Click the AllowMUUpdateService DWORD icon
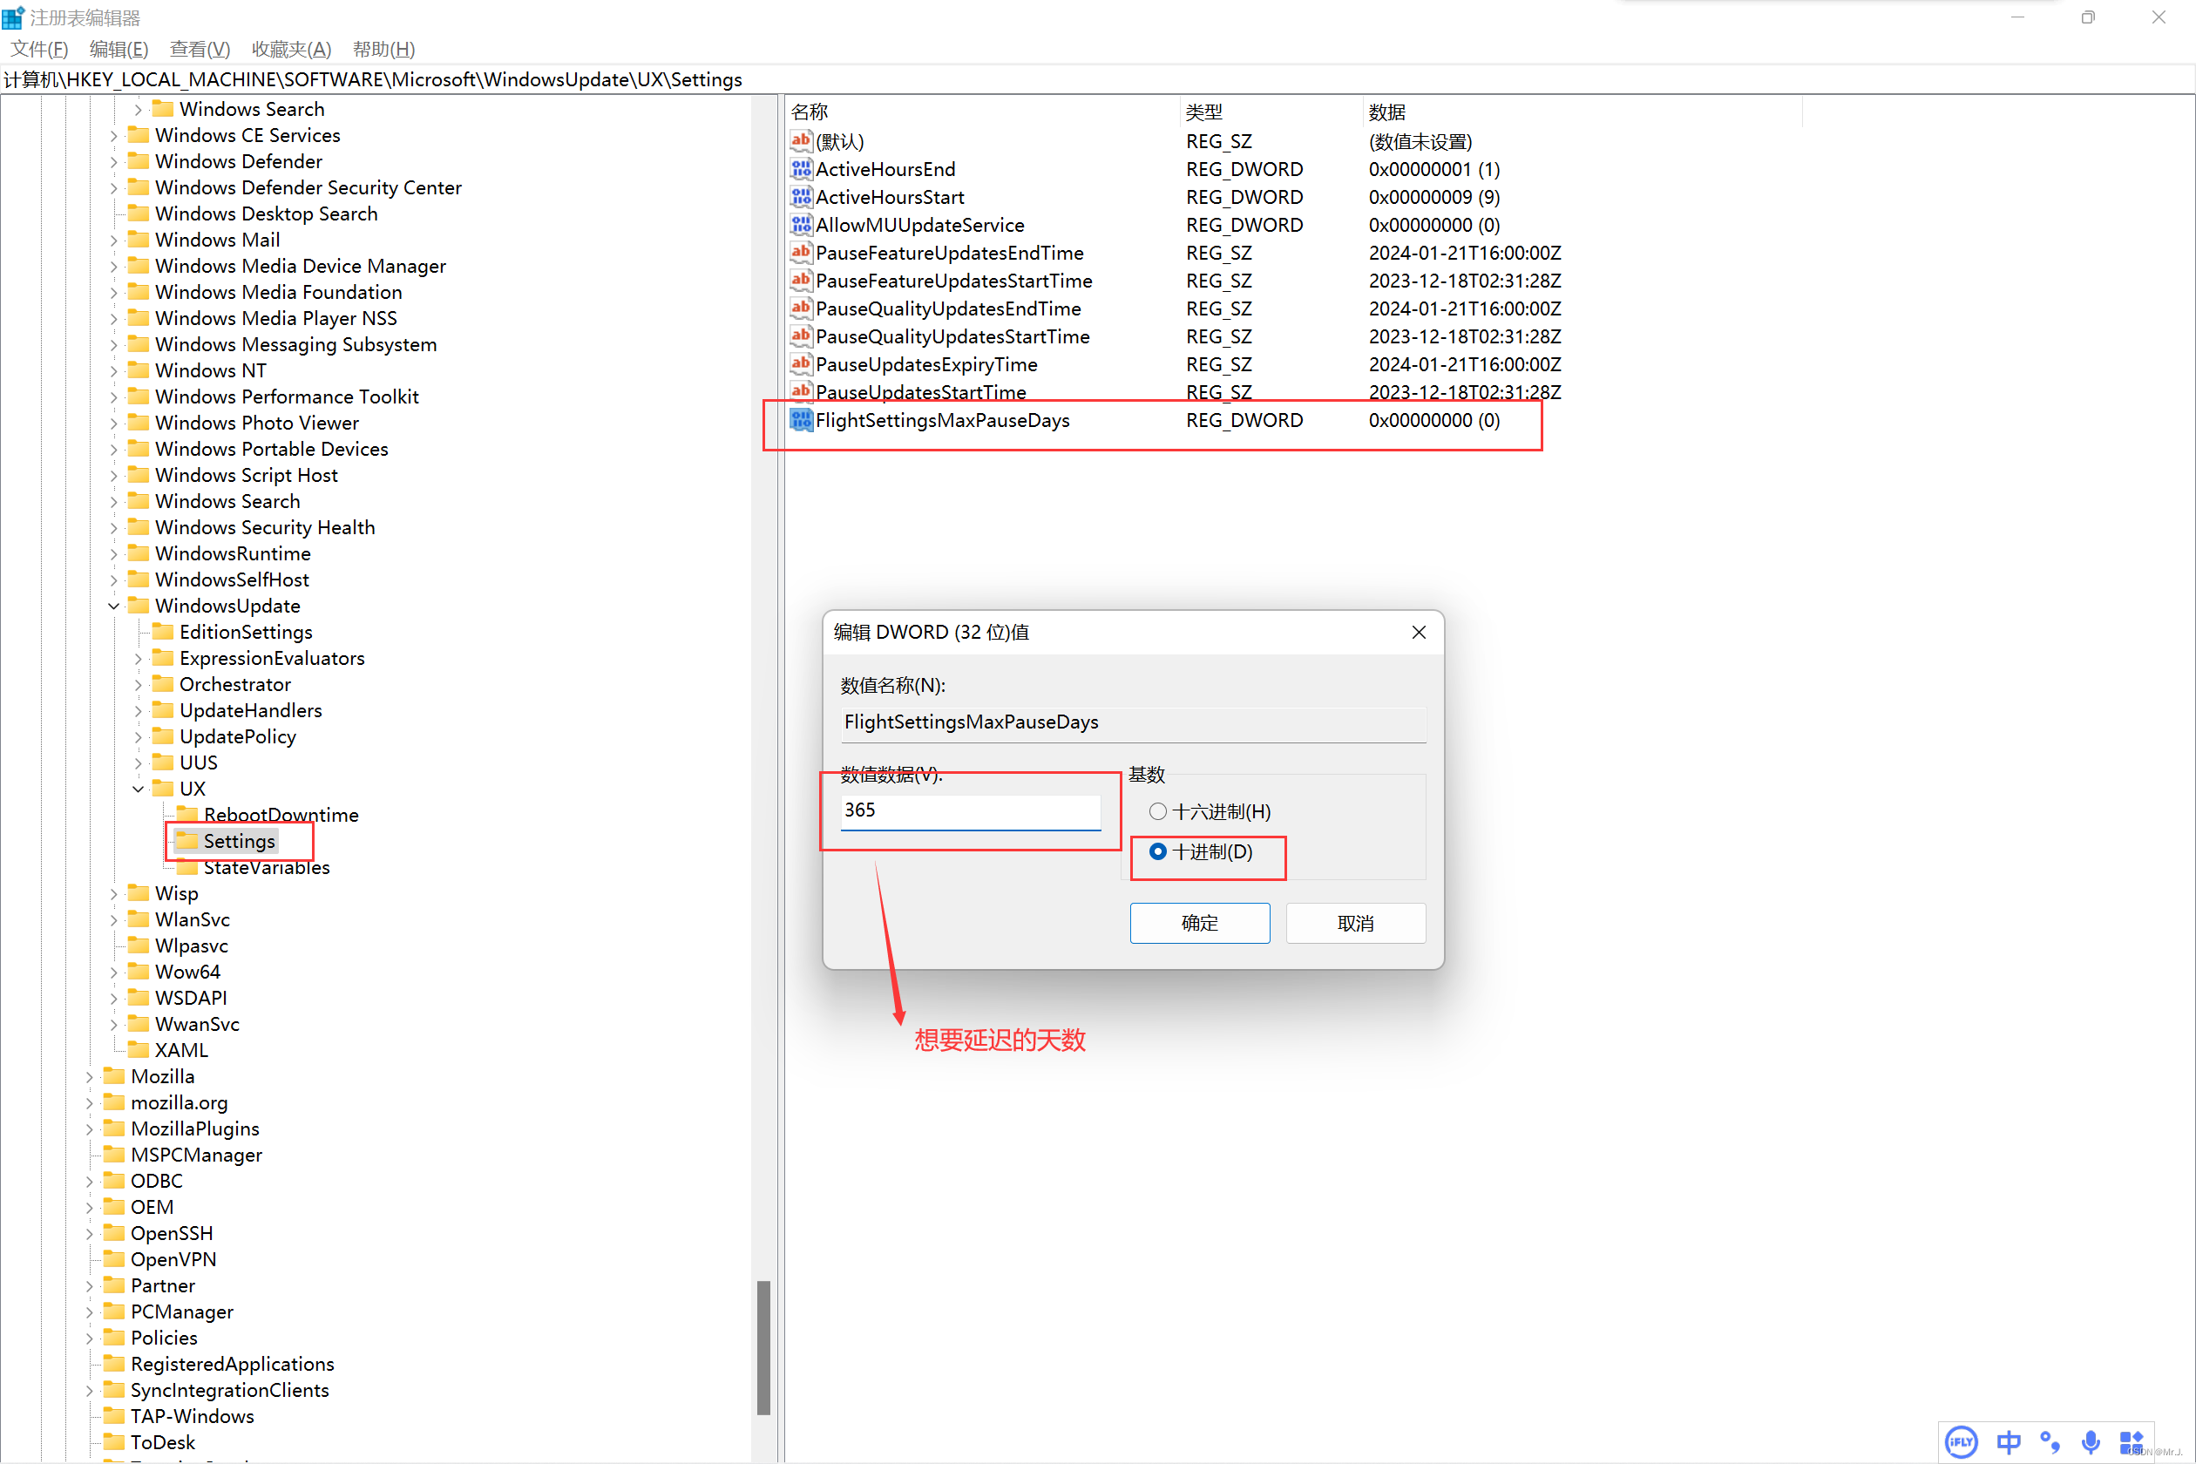Viewport: 2196px width, 1464px height. click(800, 225)
